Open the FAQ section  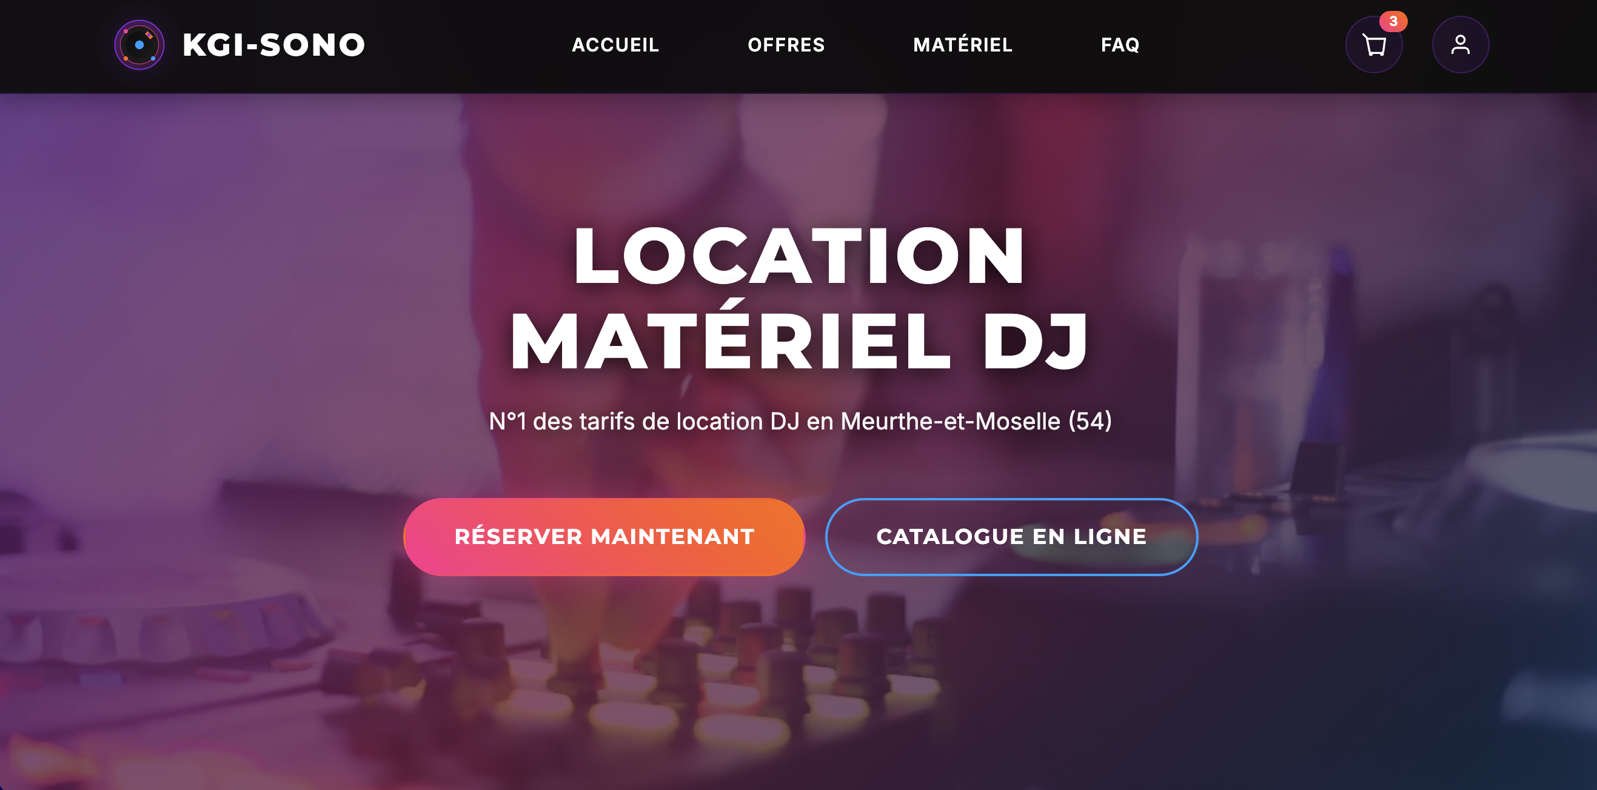tap(1120, 45)
